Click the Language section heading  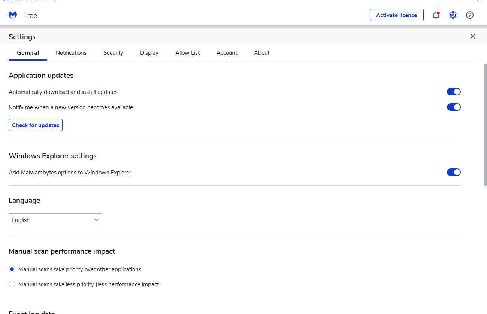point(24,201)
